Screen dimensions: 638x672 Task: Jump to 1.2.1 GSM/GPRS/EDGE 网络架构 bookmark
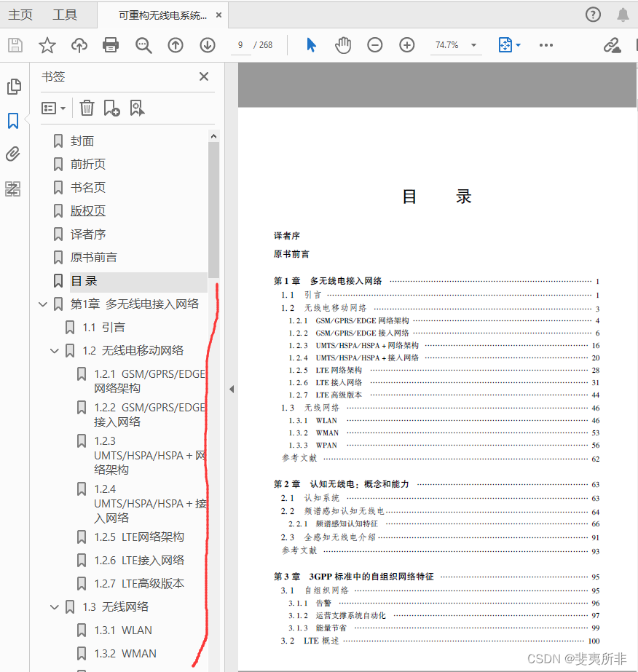[x=149, y=381]
